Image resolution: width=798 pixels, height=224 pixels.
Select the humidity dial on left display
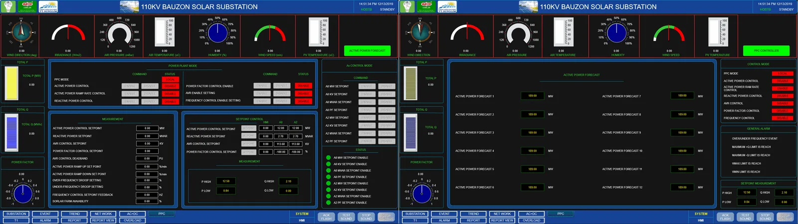pyautogui.click(x=217, y=33)
